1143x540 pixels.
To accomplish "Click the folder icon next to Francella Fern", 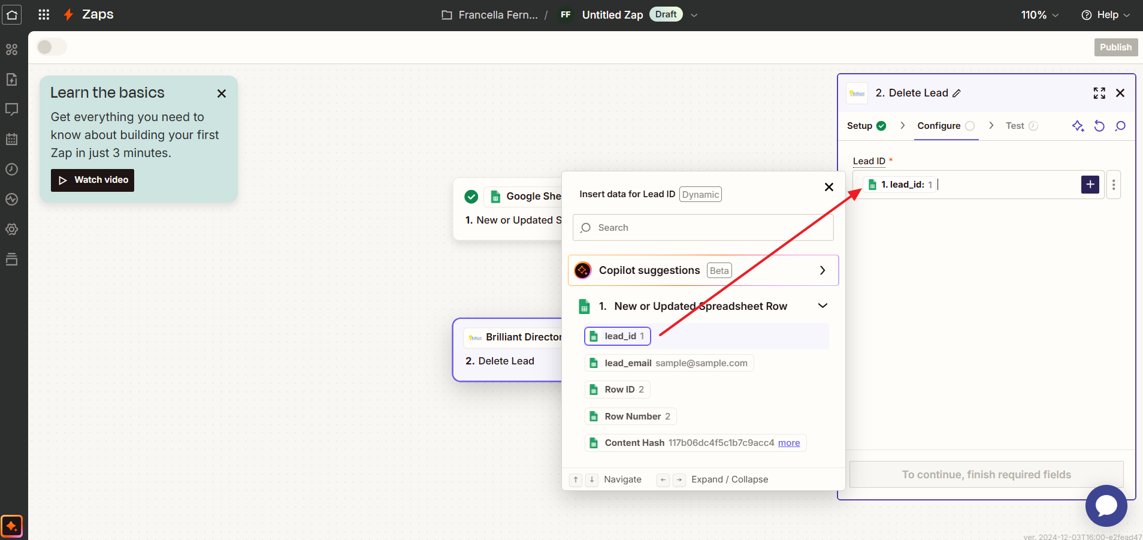I will pos(447,15).
